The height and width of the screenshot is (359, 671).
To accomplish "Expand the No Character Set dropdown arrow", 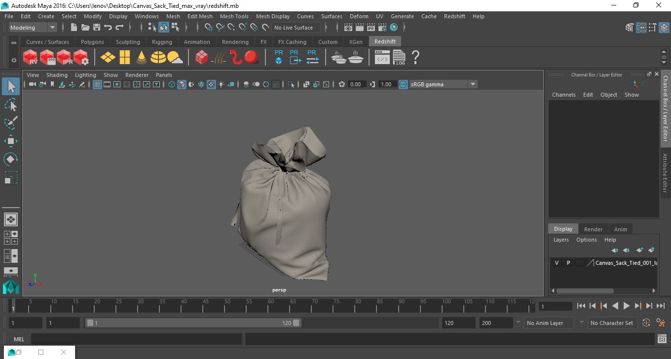I will tap(582, 323).
